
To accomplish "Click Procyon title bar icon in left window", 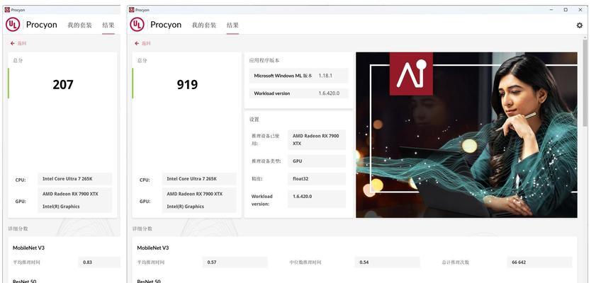I will coord(7,10).
